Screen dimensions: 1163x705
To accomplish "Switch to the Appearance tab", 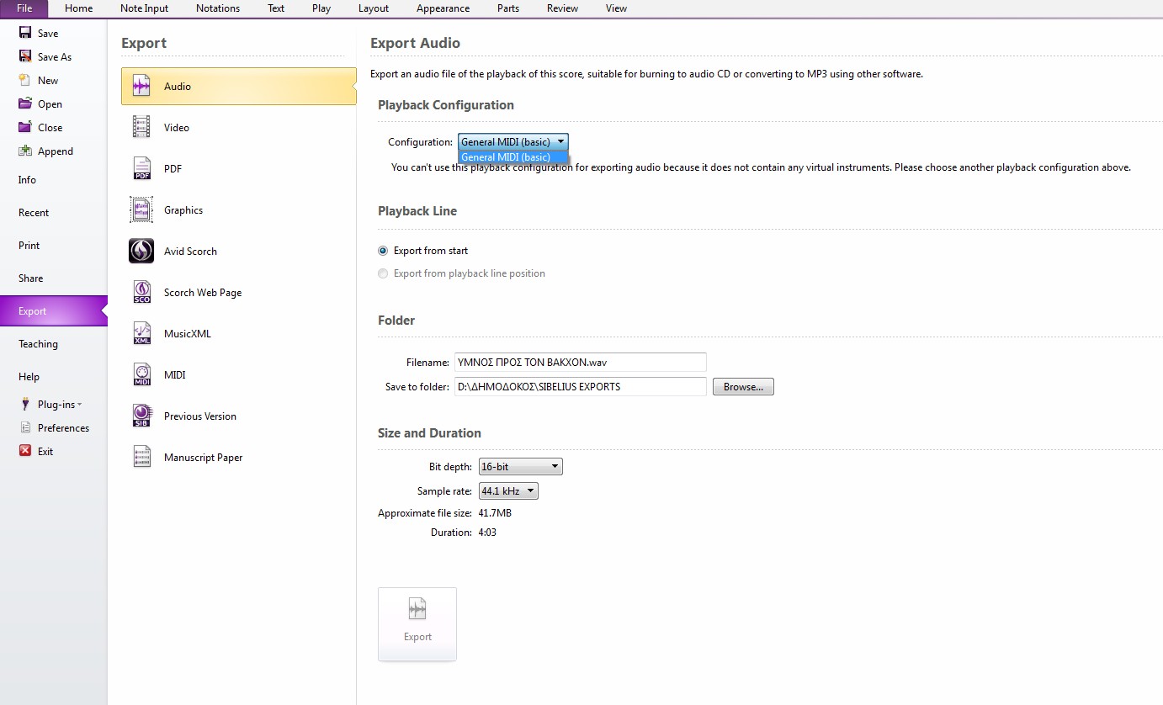I will [x=443, y=8].
